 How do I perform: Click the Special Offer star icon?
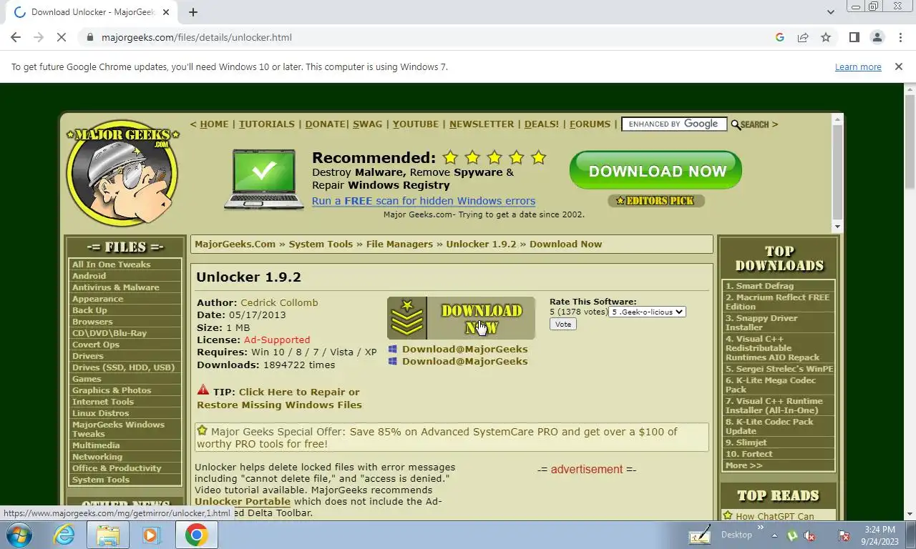point(202,430)
